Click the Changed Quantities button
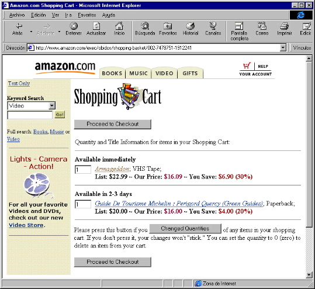The width and height of the screenshot is (315, 289). [x=185, y=229]
